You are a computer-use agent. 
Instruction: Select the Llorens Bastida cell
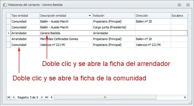click(66, 33)
